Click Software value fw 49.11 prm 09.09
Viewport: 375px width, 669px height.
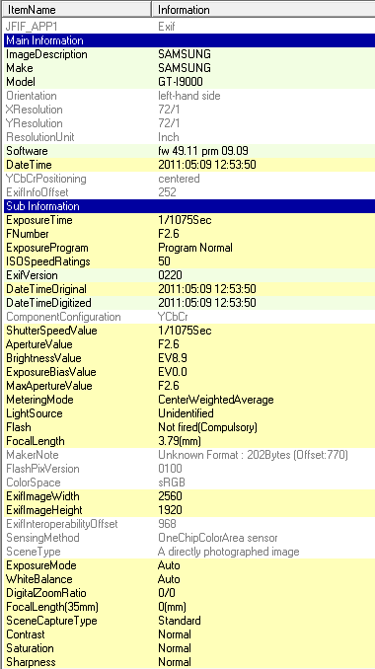[x=203, y=151]
